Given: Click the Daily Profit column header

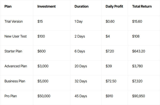Looking at the screenshot, I should click(114, 6).
